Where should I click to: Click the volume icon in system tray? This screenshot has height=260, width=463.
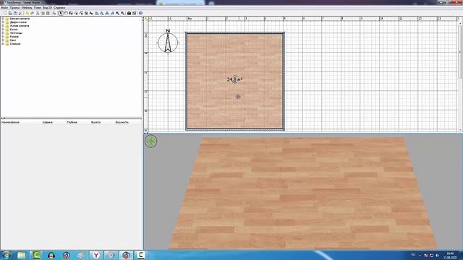(x=437, y=255)
